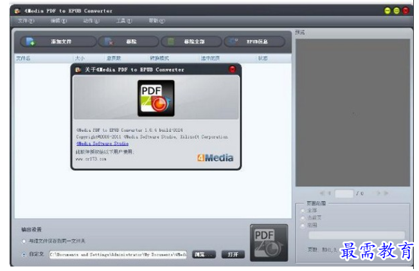Click the app icon in About dialog title
Viewport: 419px width, 271px height.
coord(78,70)
